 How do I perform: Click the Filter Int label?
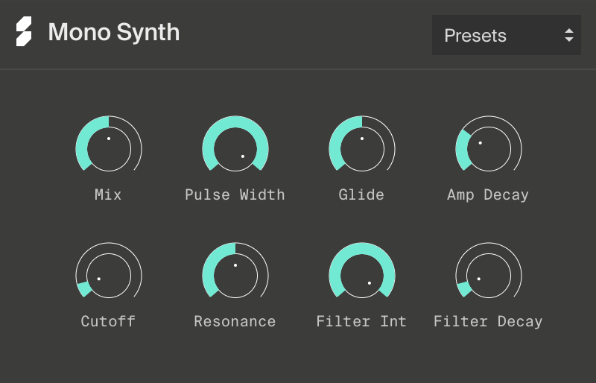(x=361, y=321)
